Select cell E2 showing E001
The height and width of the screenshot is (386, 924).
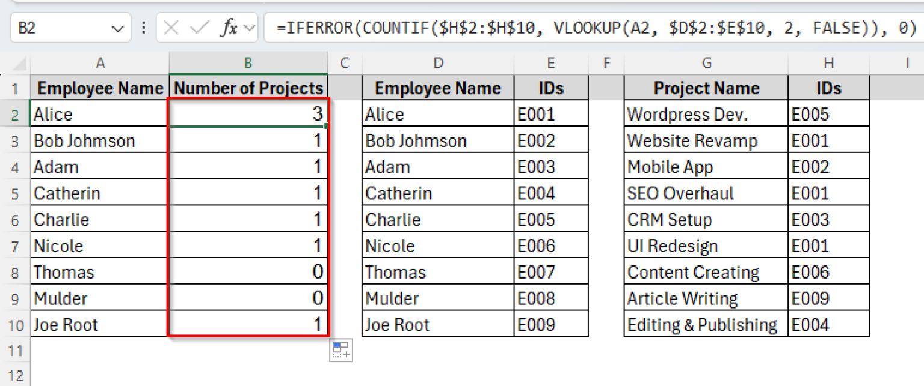(550, 114)
